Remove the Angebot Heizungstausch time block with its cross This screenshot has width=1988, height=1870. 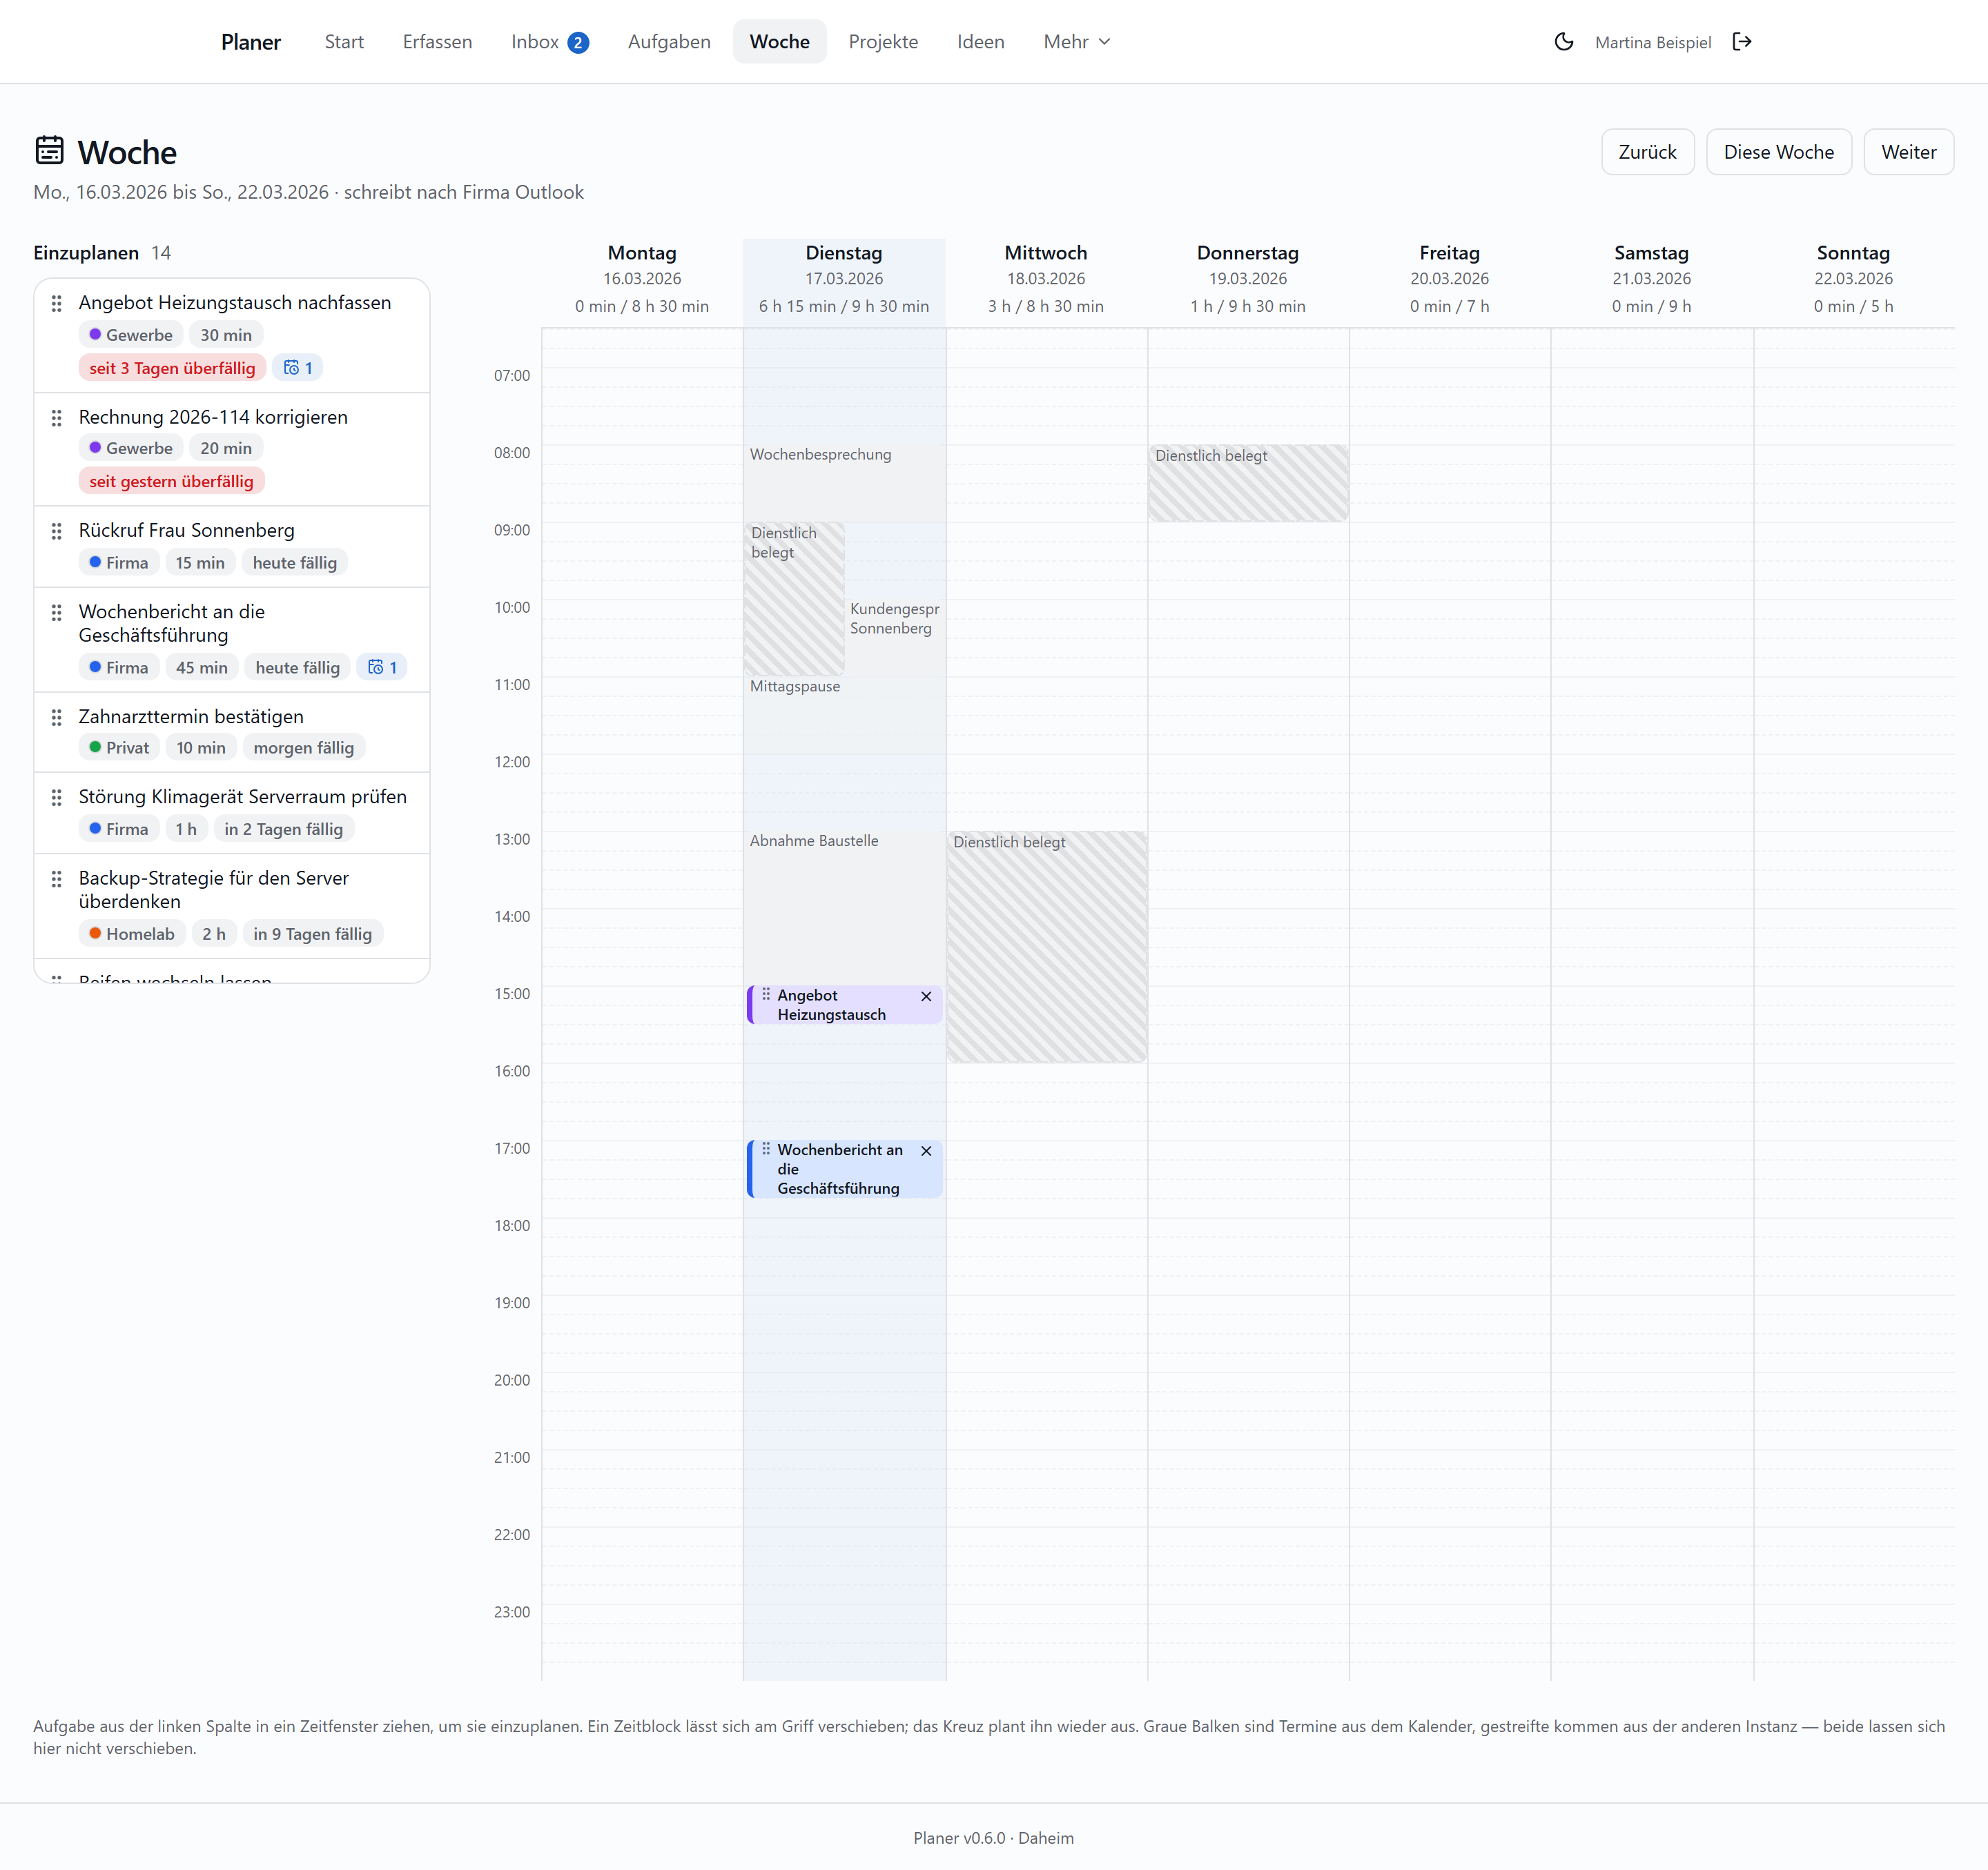(926, 996)
